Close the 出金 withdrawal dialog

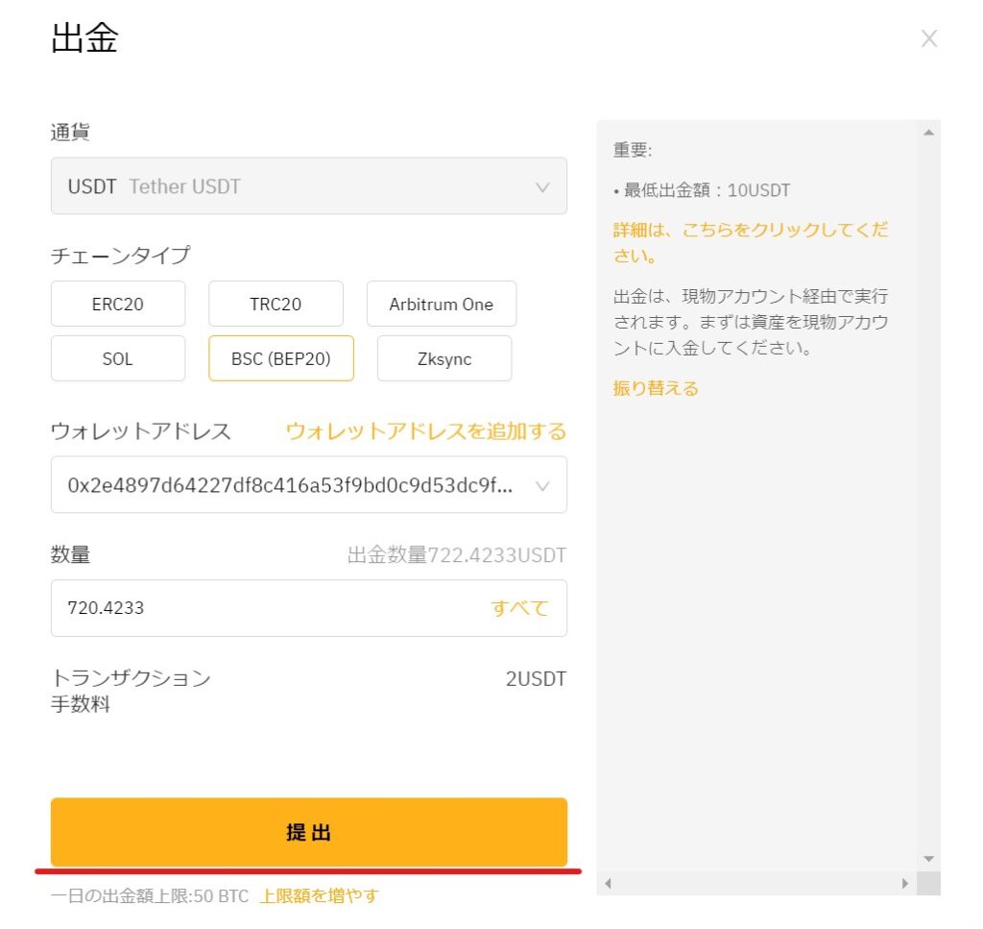[928, 38]
